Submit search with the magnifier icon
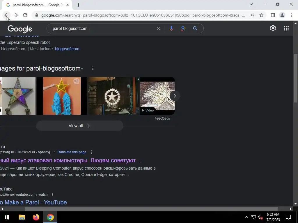Viewport: 298px width, 223px height. point(195,28)
